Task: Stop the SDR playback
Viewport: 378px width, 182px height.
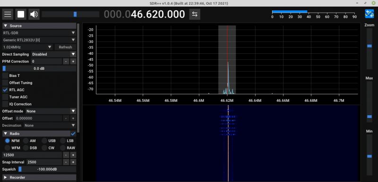Action: coord(21,15)
